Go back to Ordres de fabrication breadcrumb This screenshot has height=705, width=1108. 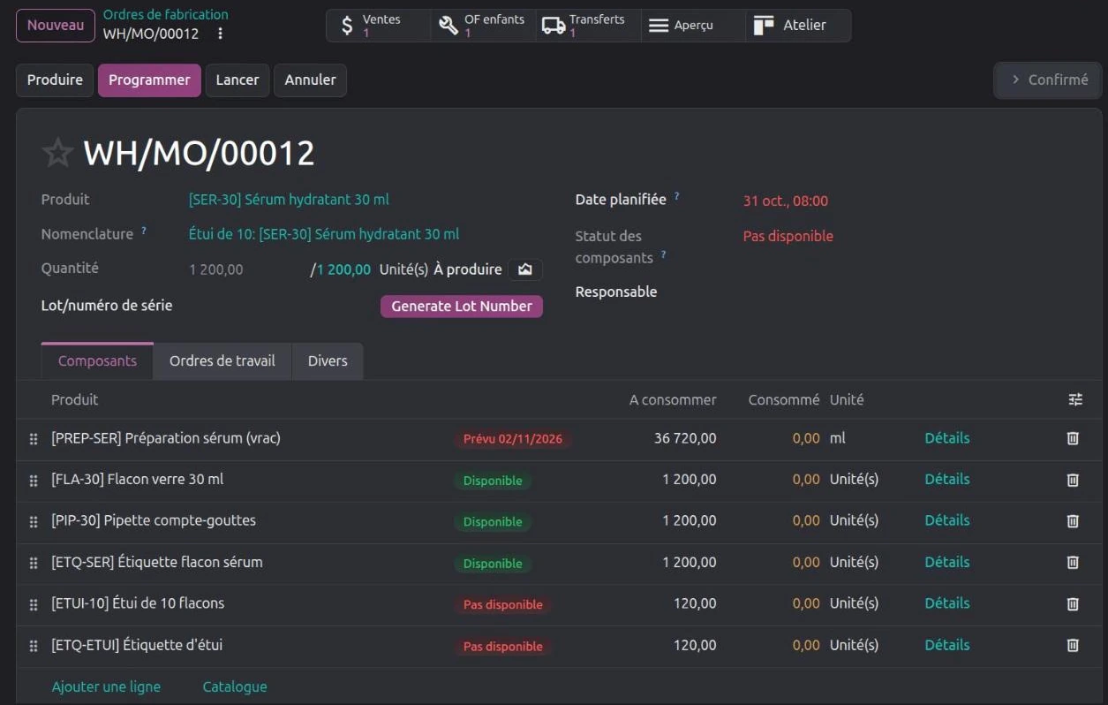pos(166,14)
